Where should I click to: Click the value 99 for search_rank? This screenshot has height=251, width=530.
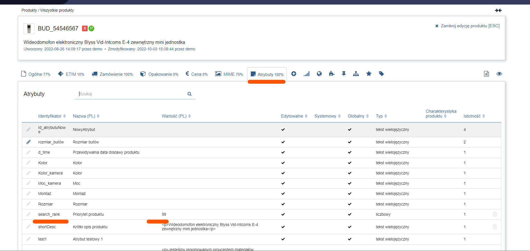point(164,214)
